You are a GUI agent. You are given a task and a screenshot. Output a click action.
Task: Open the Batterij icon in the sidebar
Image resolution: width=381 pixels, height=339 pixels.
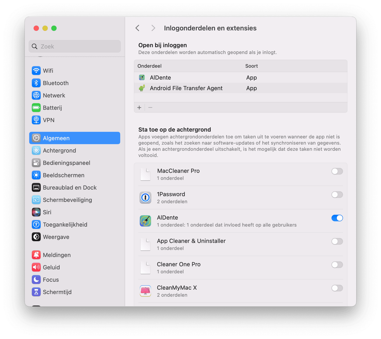pos(36,108)
